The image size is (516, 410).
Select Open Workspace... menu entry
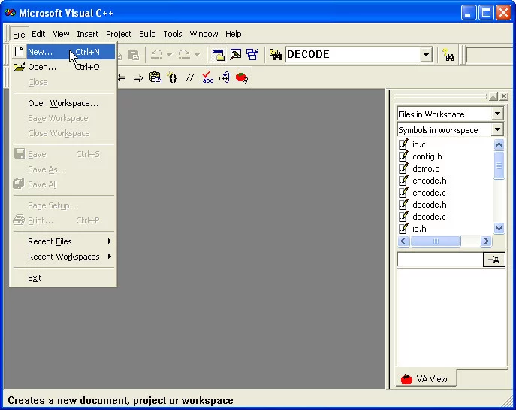(64, 103)
